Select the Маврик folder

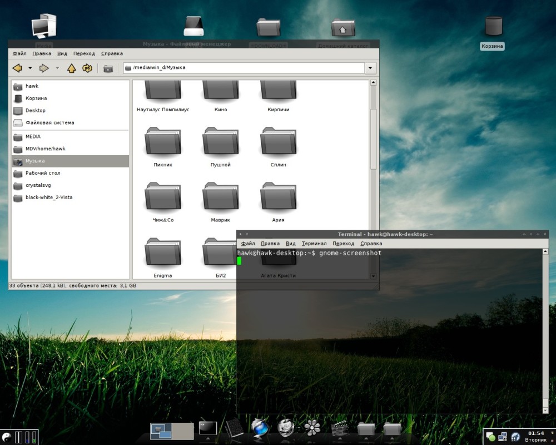coord(221,201)
